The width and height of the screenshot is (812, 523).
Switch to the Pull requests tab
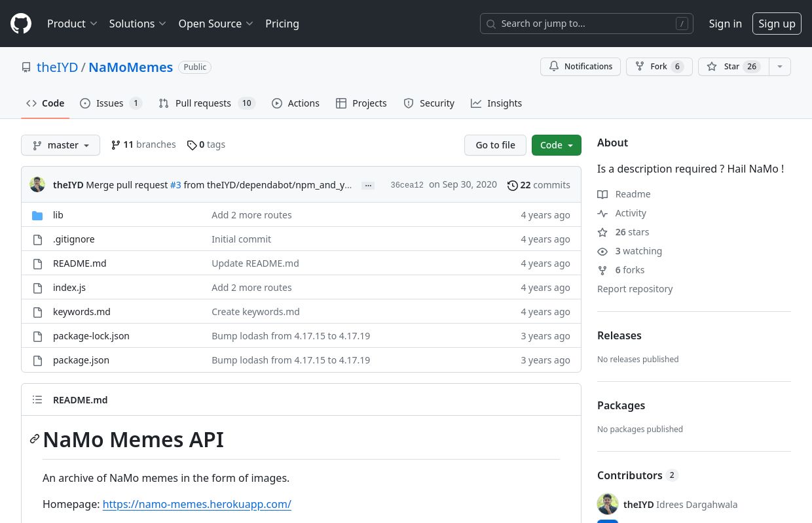206,103
